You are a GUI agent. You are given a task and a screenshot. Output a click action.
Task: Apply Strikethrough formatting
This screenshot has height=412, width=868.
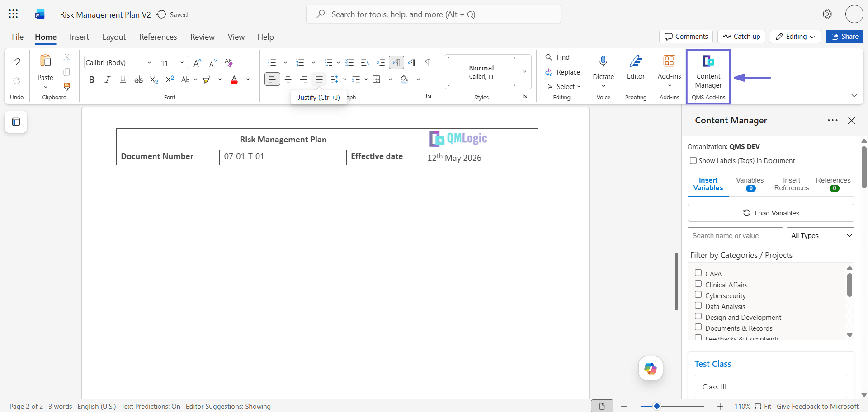point(139,80)
